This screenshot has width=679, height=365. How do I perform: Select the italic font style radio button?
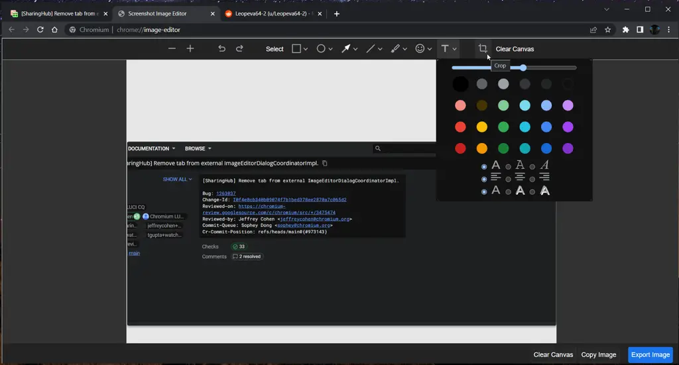click(532, 166)
